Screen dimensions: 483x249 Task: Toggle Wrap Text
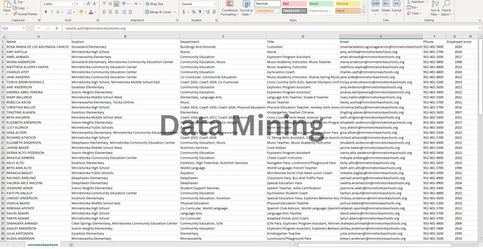tap(155, 4)
